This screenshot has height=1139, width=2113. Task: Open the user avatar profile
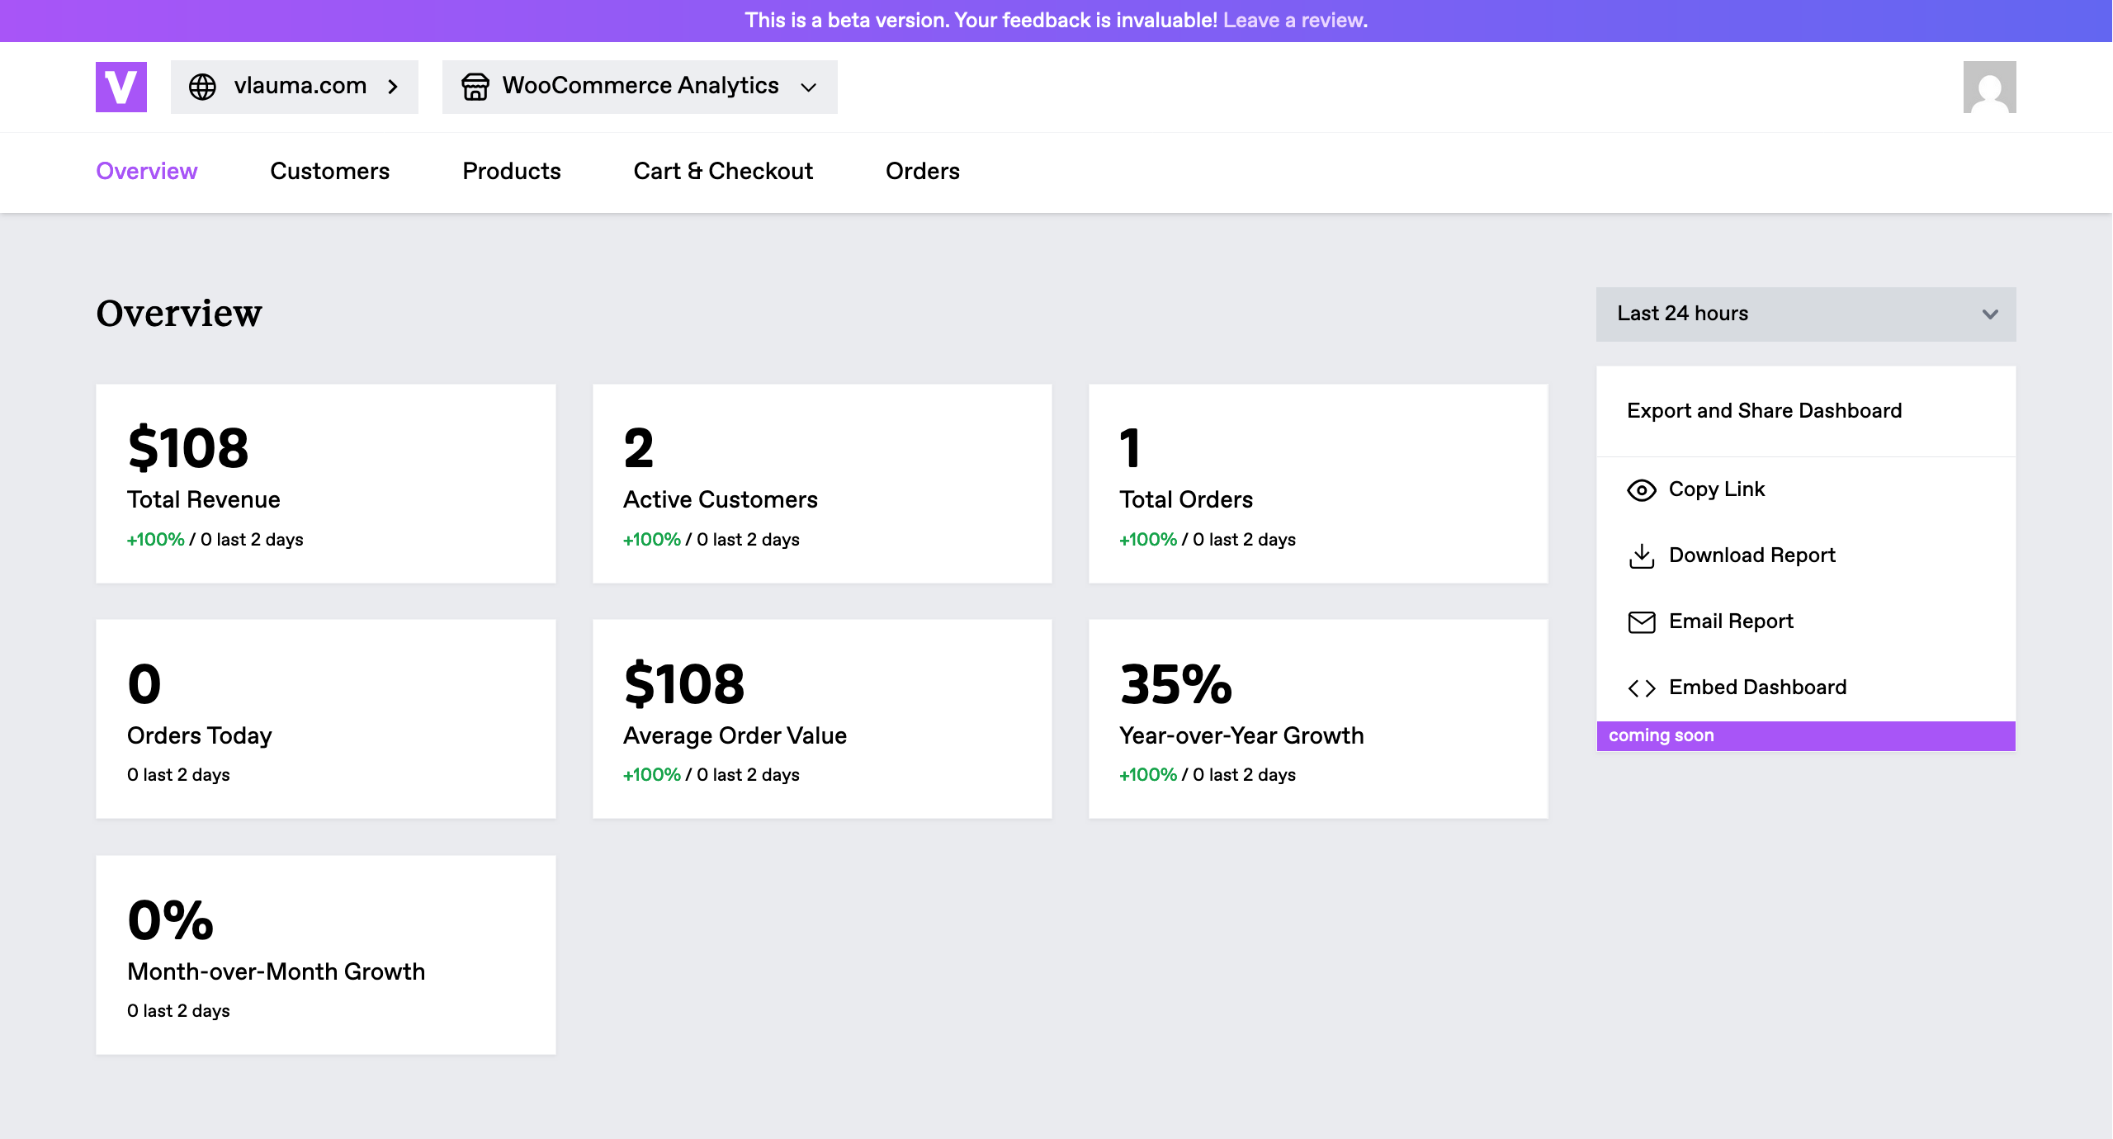[1989, 87]
